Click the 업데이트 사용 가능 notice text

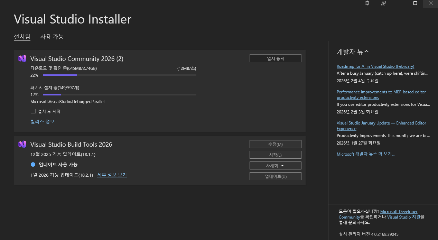tap(58, 165)
